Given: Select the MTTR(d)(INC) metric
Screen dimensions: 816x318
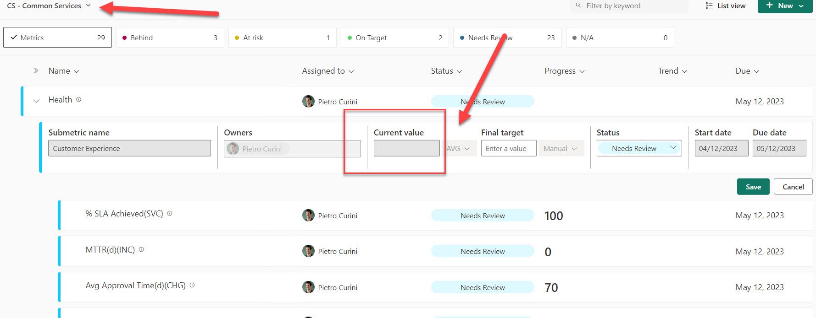Looking at the screenshot, I should tap(110, 250).
